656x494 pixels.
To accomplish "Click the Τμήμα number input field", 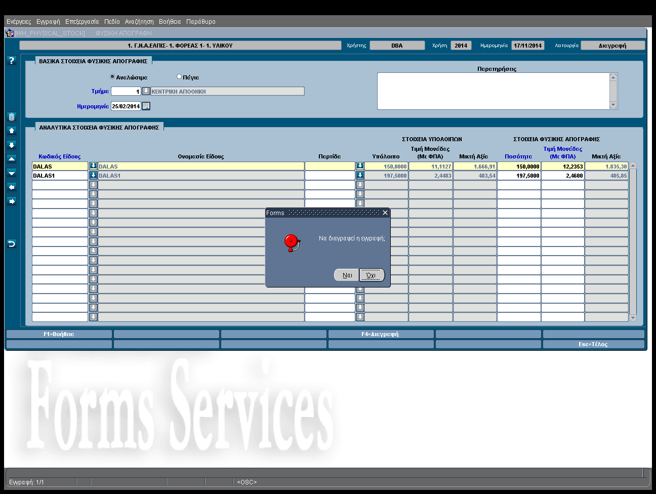I will coord(126,91).
